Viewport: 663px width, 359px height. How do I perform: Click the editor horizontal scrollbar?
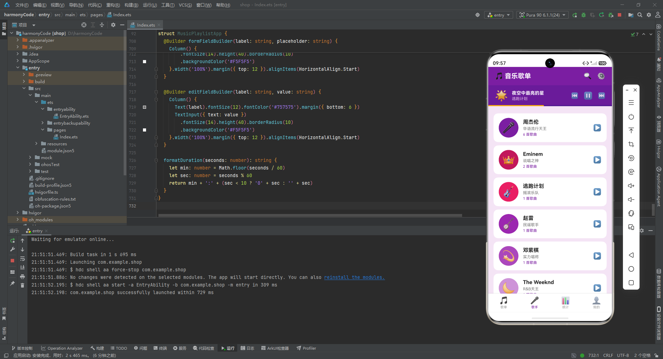click(310, 215)
